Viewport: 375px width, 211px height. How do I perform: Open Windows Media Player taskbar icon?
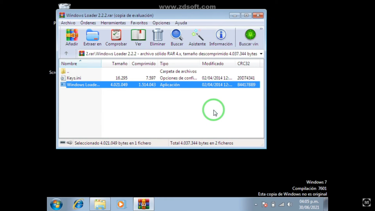pyautogui.click(x=121, y=204)
